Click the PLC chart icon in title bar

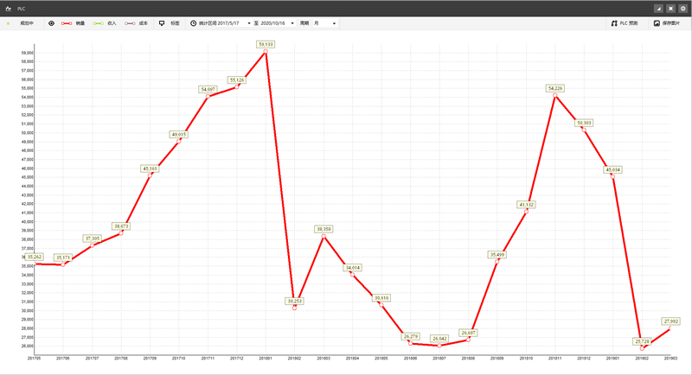(9, 8)
